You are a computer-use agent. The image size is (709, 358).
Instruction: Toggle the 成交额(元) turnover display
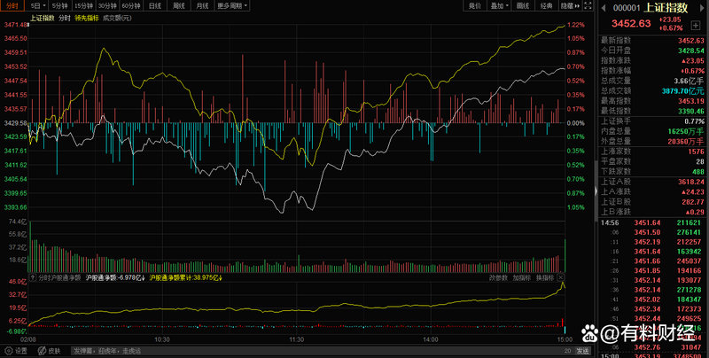[x=116, y=17]
